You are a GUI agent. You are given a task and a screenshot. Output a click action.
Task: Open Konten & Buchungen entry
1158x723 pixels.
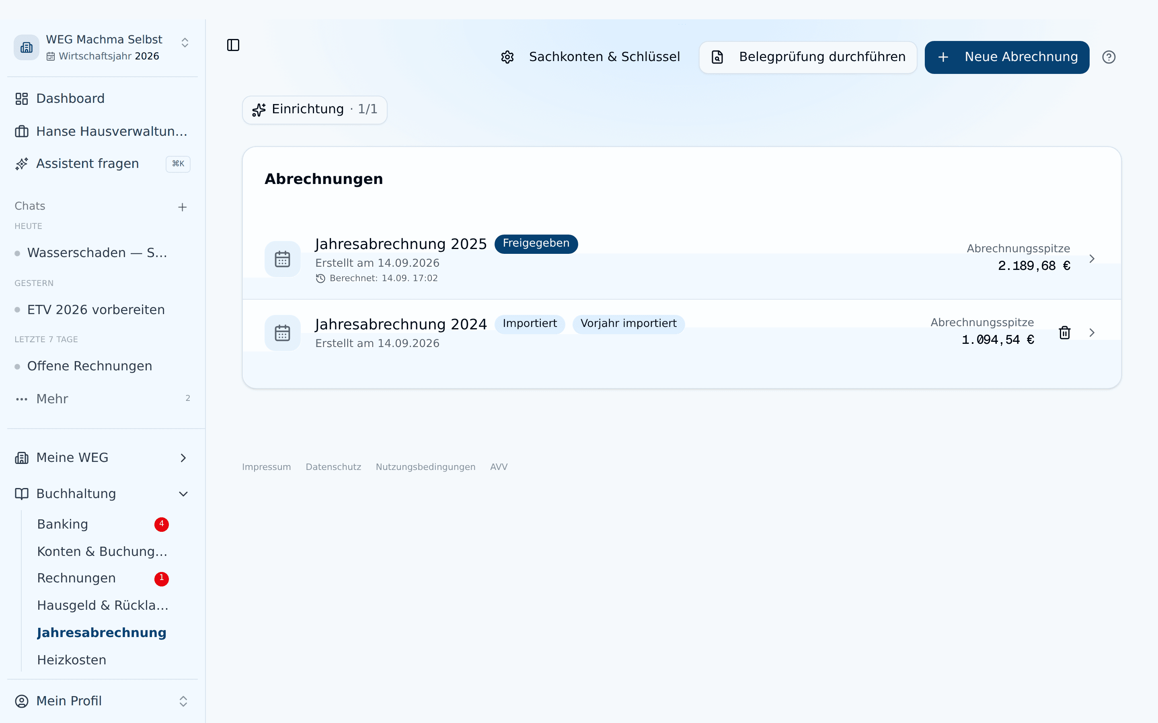pyautogui.click(x=103, y=551)
